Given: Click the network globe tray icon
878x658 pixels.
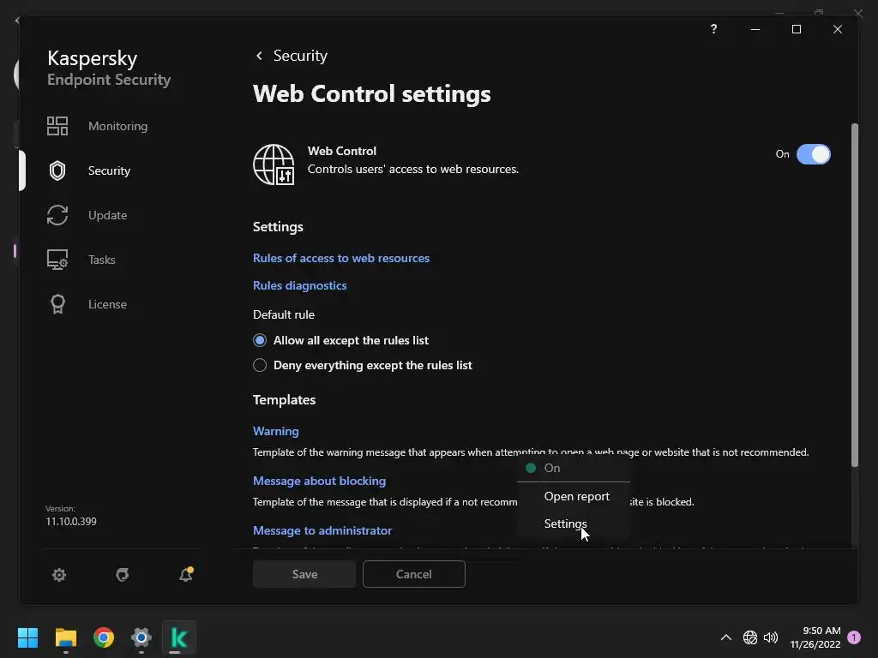Looking at the screenshot, I should tap(749, 637).
